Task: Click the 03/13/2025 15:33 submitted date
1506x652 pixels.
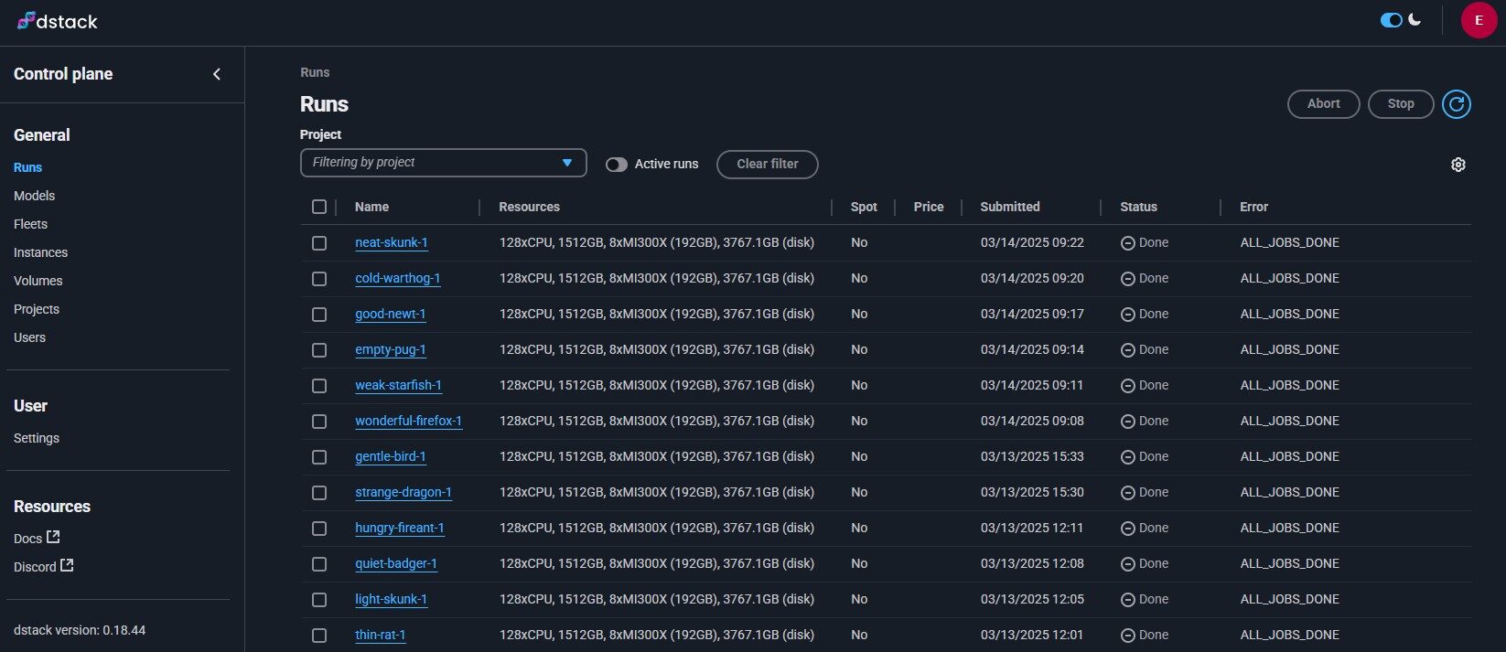Action: [x=1032, y=456]
